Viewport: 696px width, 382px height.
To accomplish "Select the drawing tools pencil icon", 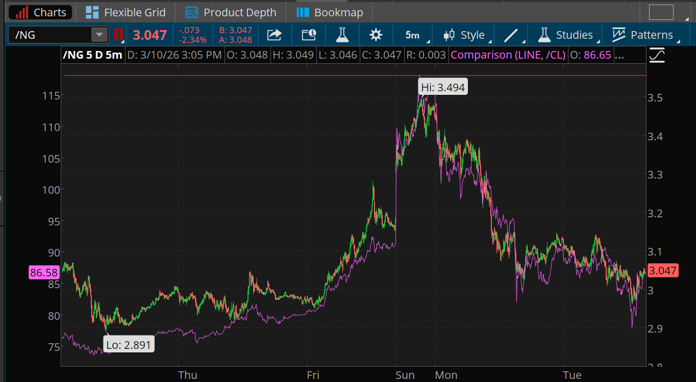I will point(510,35).
